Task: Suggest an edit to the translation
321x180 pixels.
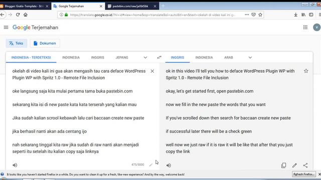Action: [294, 165]
